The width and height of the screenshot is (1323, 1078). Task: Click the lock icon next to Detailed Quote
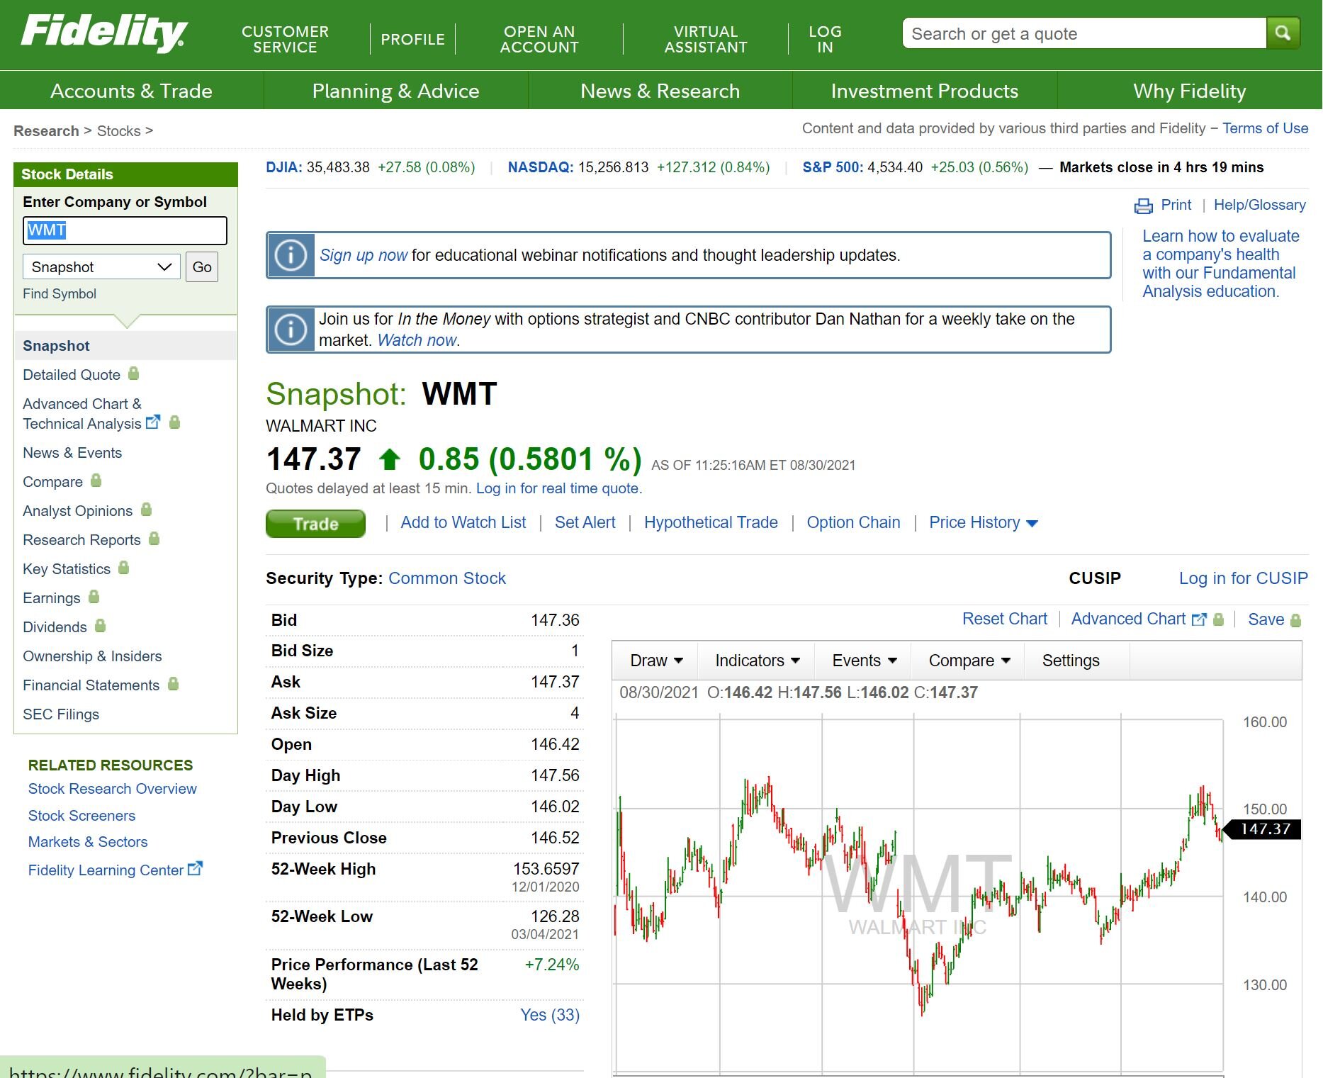(133, 374)
